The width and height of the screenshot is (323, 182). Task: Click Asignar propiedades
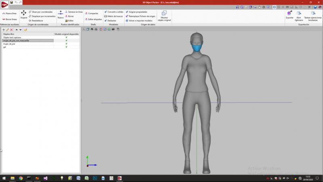tap(137, 12)
